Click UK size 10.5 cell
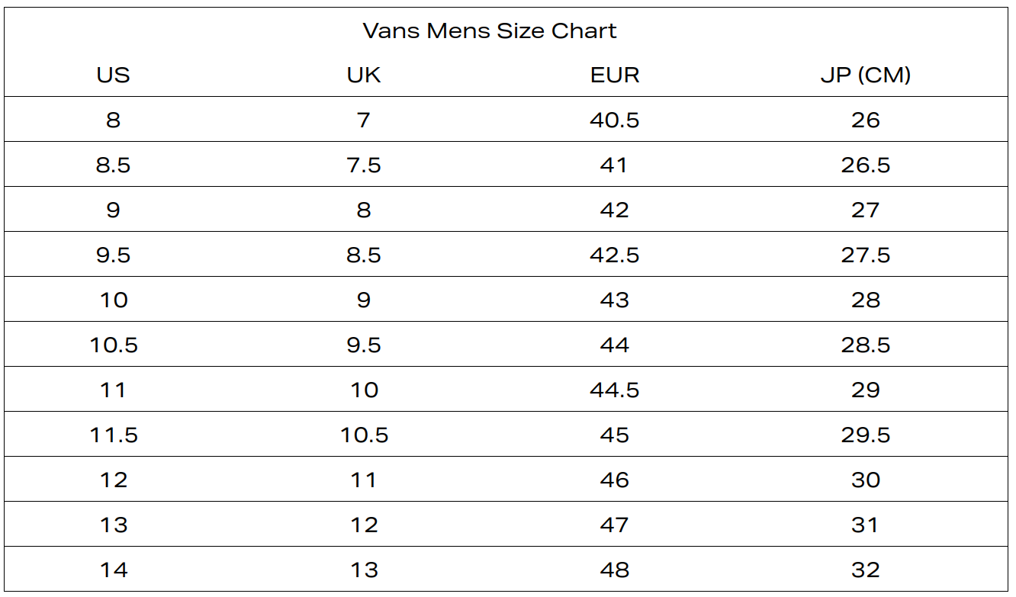 [x=364, y=435]
